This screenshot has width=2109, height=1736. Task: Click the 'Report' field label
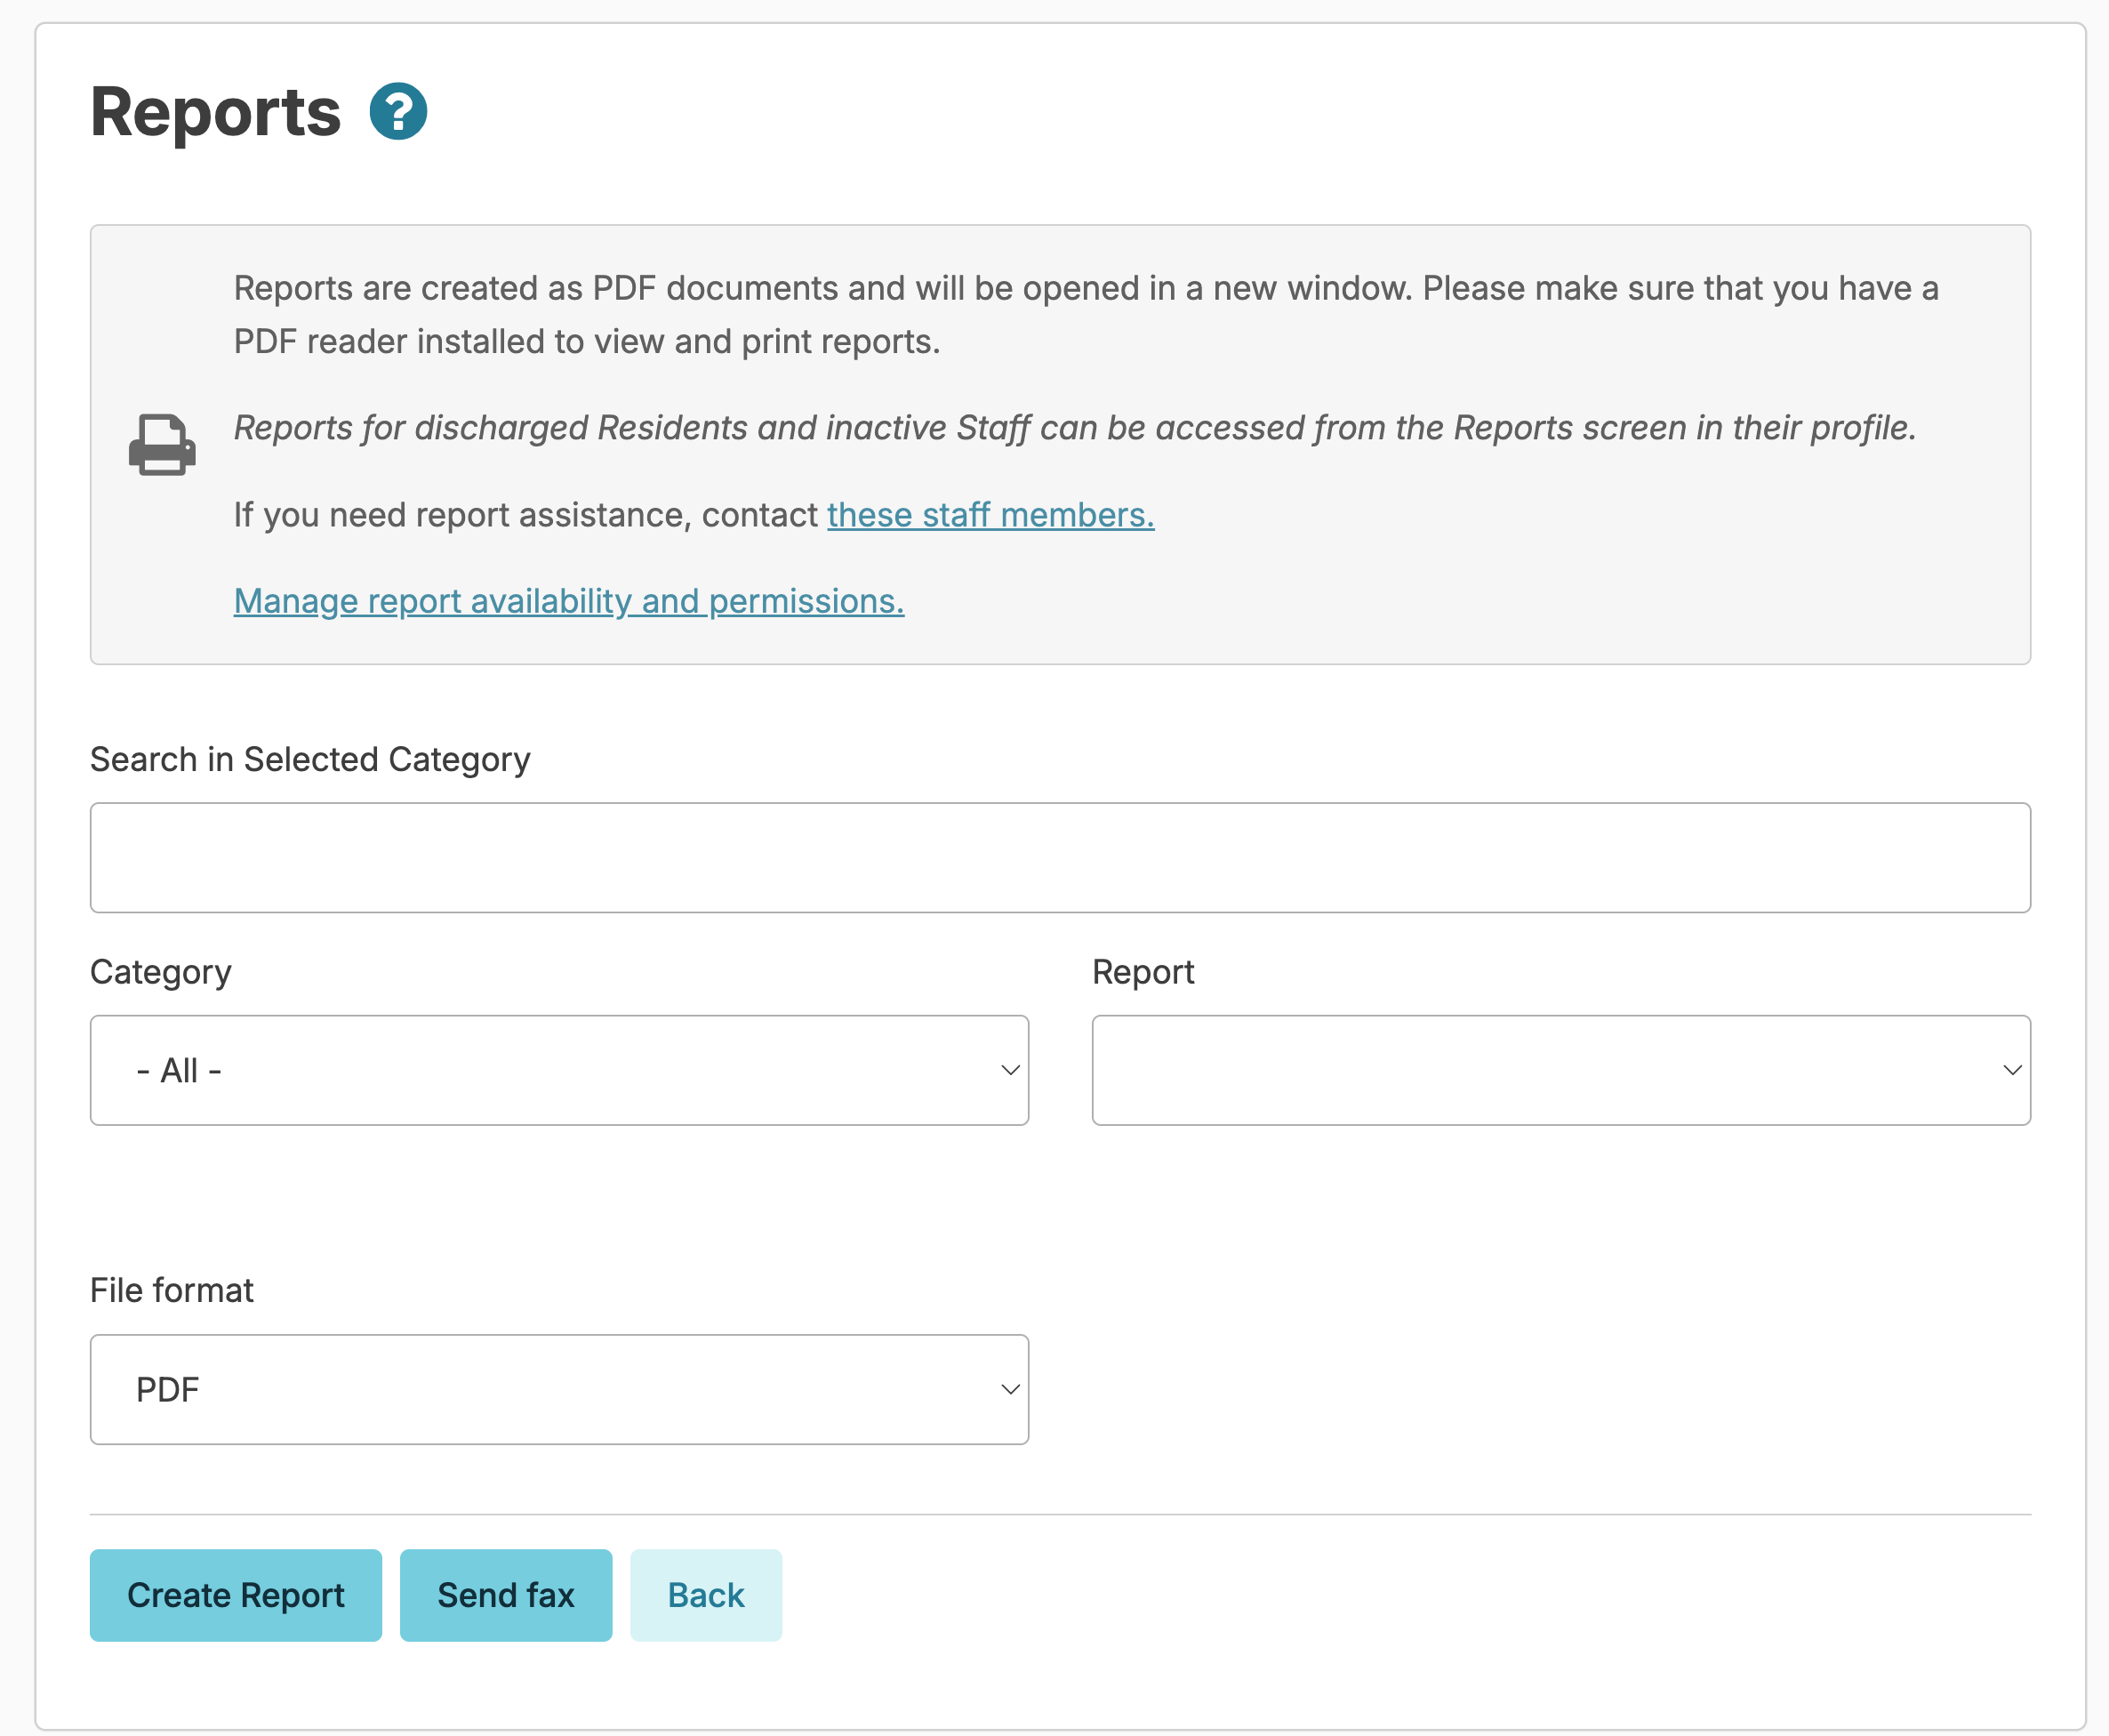coord(1143,972)
